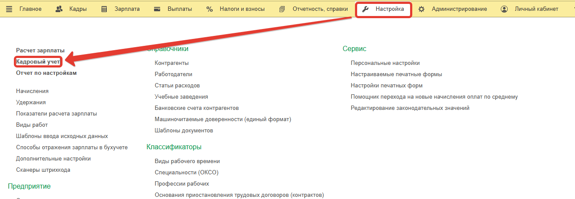Select Виды рабочего времени classifier
575x199 pixels.
(187, 161)
